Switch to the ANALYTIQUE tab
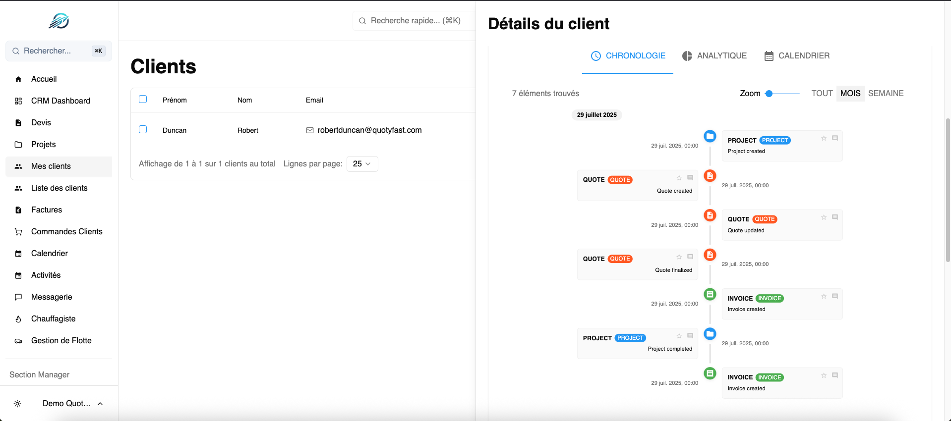951x421 pixels. click(714, 56)
